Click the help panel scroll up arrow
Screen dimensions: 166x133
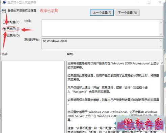[x=162, y=63]
